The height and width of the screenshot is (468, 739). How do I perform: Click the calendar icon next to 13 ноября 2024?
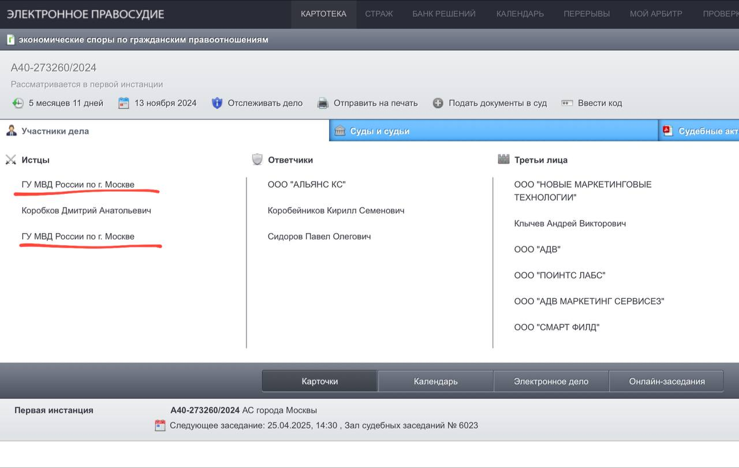click(x=124, y=103)
